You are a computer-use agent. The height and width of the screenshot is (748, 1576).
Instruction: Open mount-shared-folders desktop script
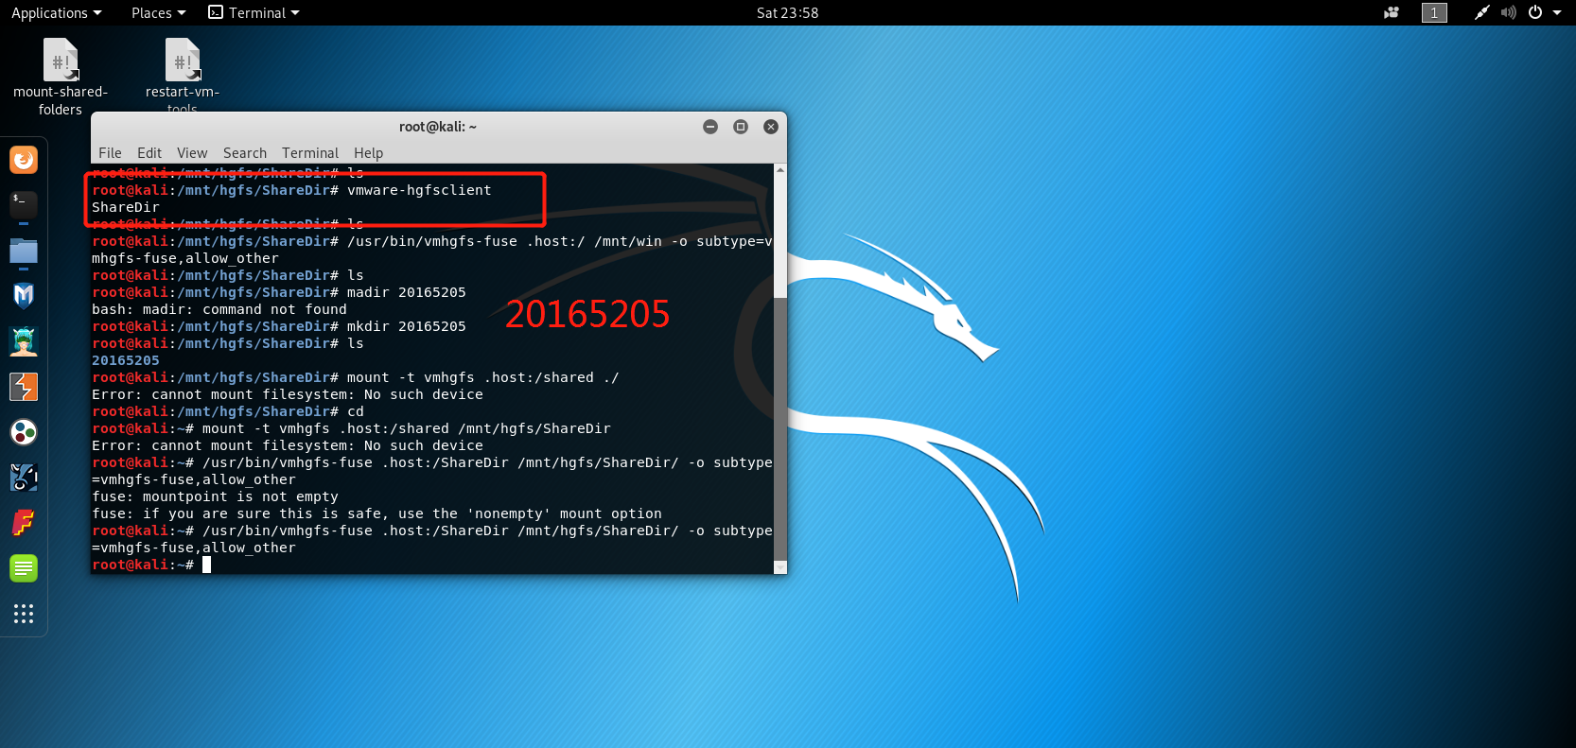coord(61,78)
